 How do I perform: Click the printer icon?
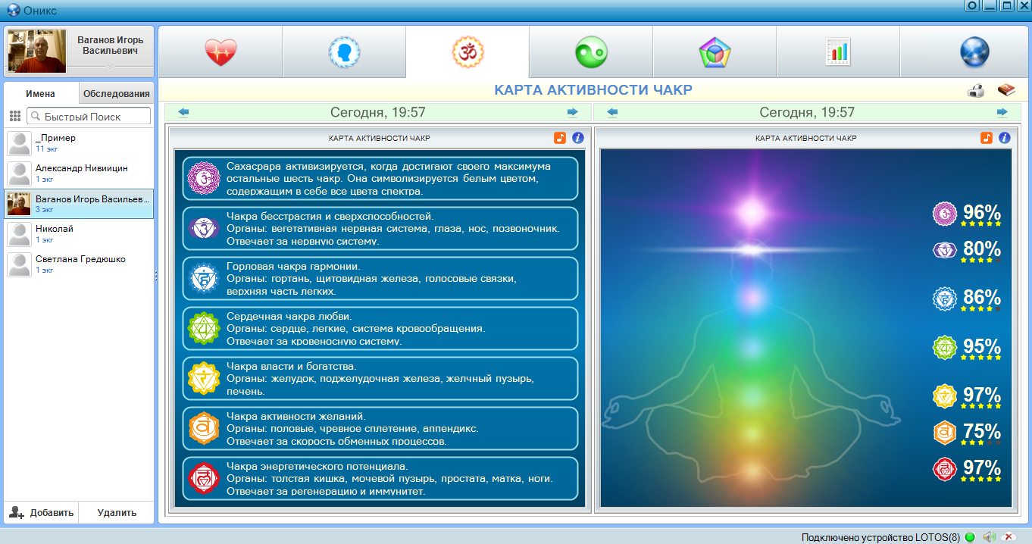click(976, 91)
